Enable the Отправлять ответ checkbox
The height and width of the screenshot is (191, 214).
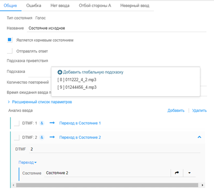(9, 51)
